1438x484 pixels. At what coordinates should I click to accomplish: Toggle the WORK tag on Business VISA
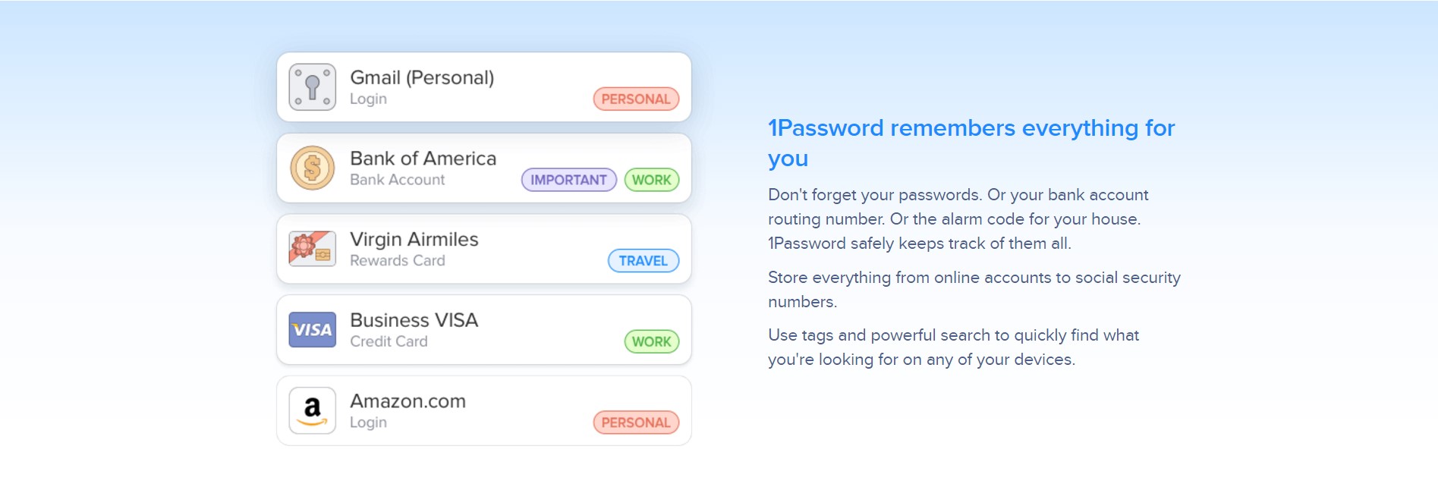pos(651,341)
